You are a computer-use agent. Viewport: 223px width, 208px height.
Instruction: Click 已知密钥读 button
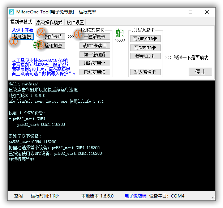(x=95, y=72)
